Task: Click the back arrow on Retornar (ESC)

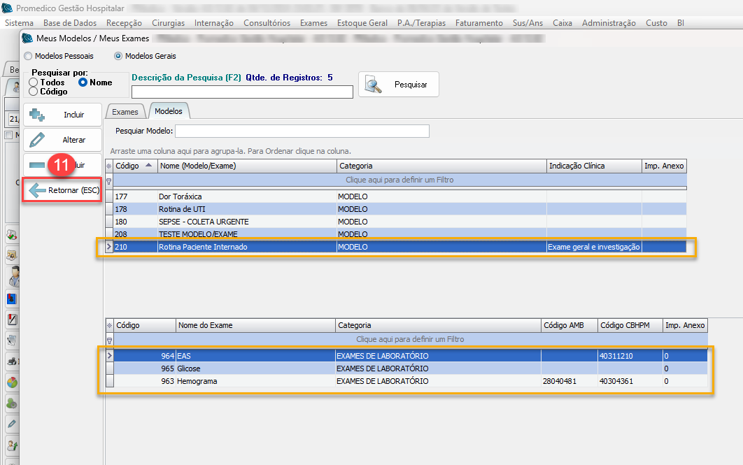Action: click(x=37, y=190)
